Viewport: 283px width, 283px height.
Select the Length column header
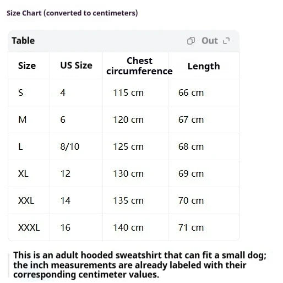pyautogui.click(x=204, y=66)
